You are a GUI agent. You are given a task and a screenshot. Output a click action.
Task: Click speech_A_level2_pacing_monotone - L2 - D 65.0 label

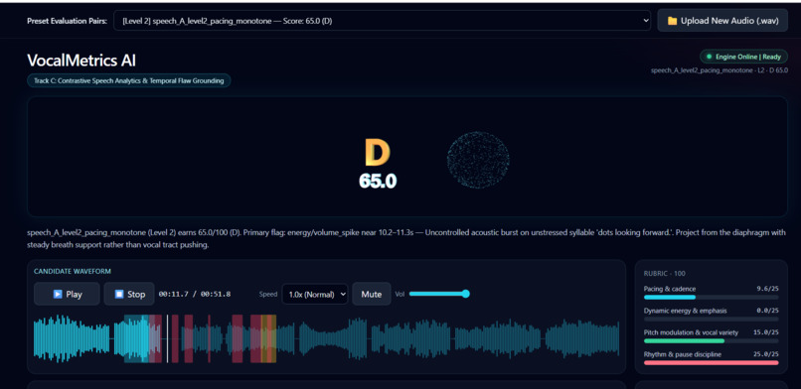[720, 70]
